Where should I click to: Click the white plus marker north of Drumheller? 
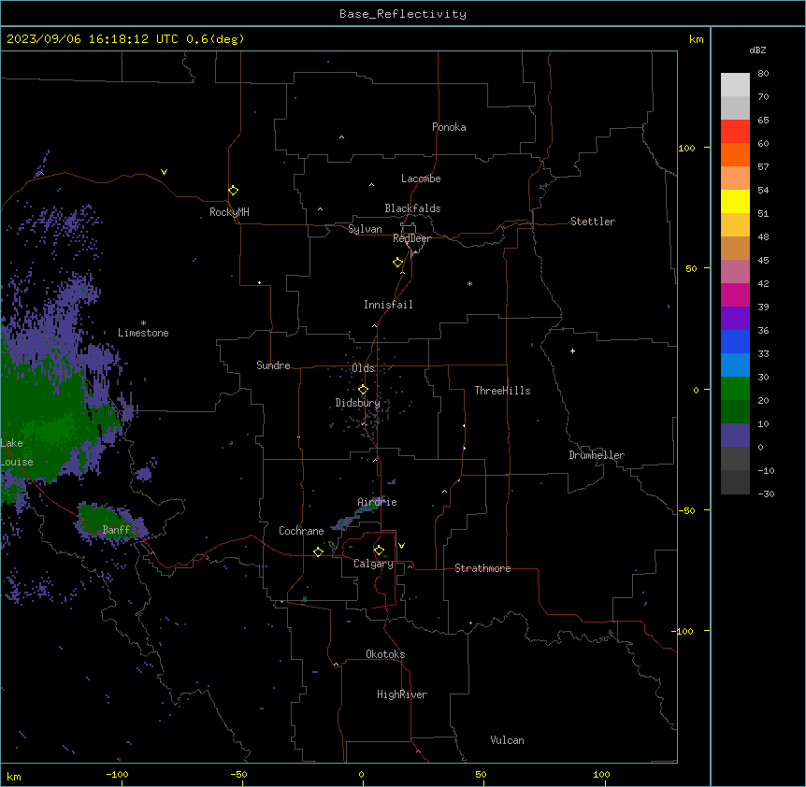pyautogui.click(x=572, y=351)
